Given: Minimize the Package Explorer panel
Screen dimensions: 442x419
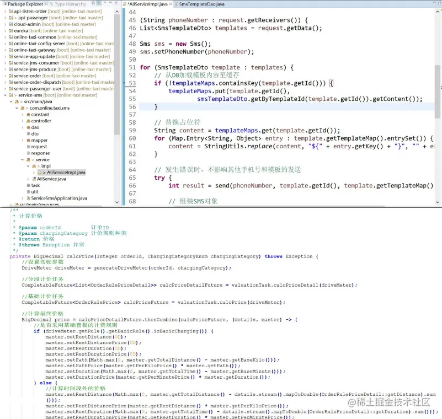Looking at the screenshot, I should pos(110,3).
